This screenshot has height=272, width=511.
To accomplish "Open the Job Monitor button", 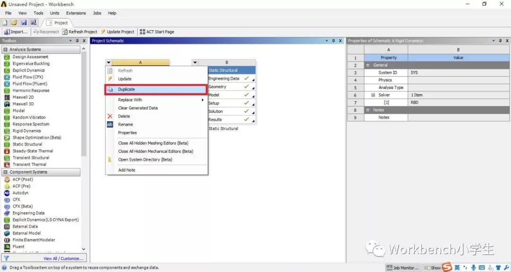I will pos(403,268).
